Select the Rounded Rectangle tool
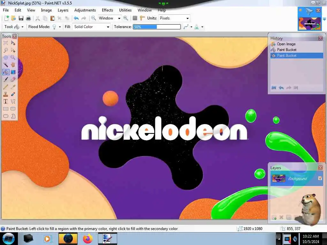The width and height of the screenshot is (327, 245). tap(13, 109)
